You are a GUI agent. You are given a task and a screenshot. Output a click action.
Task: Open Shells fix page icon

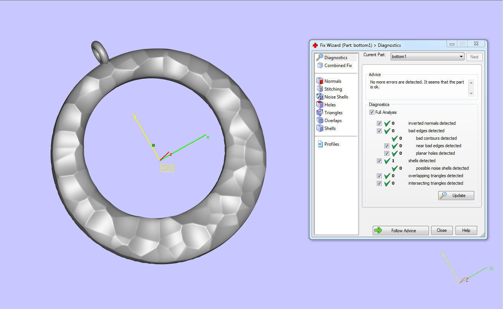[320, 128]
